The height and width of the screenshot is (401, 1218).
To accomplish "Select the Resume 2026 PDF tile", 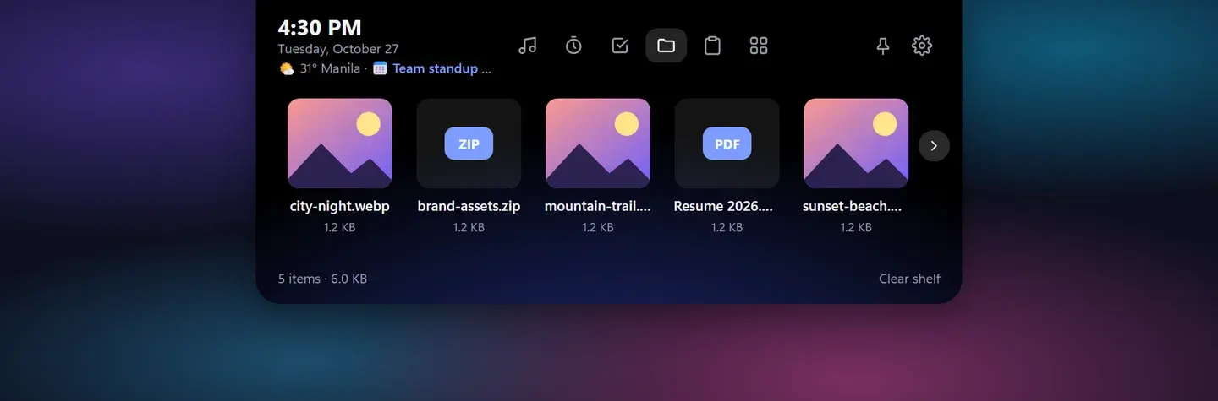I will pos(727,144).
